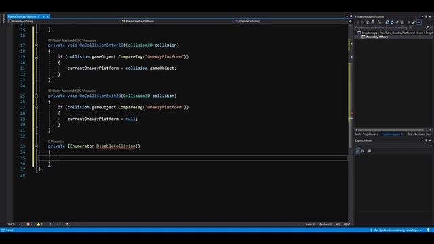Expand the Assembly-CSharp project node
This screenshot has width=434, height=244.
[x=357, y=37]
